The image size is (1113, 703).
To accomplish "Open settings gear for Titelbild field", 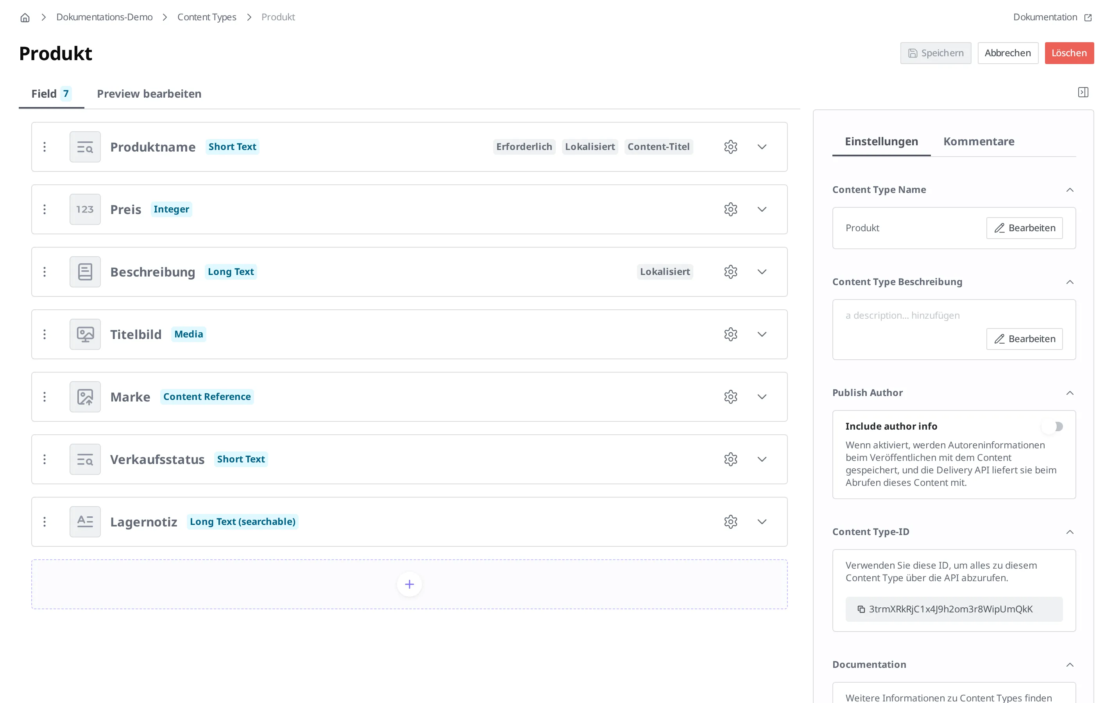I will pyautogui.click(x=730, y=334).
